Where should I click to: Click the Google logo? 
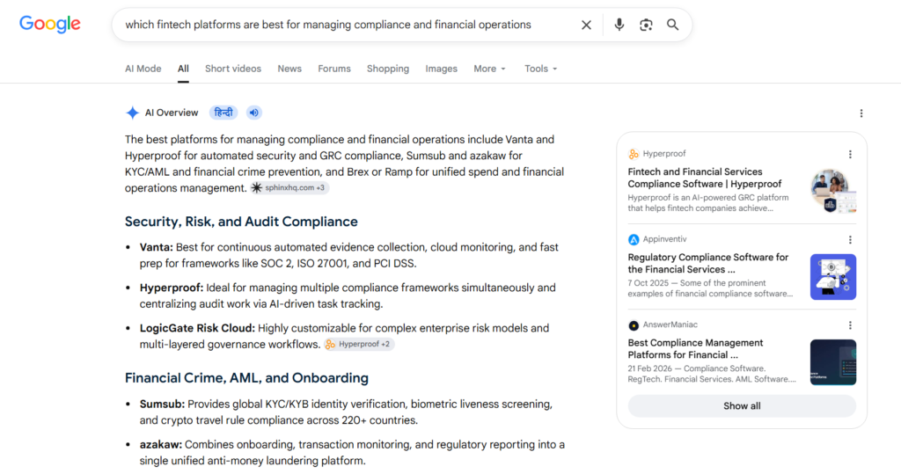click(x=50, y=24)
